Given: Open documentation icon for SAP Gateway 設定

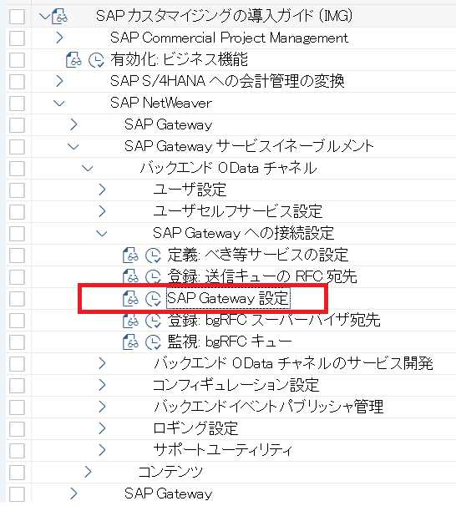Looking at the screenshot, I should tap(130, 298).
